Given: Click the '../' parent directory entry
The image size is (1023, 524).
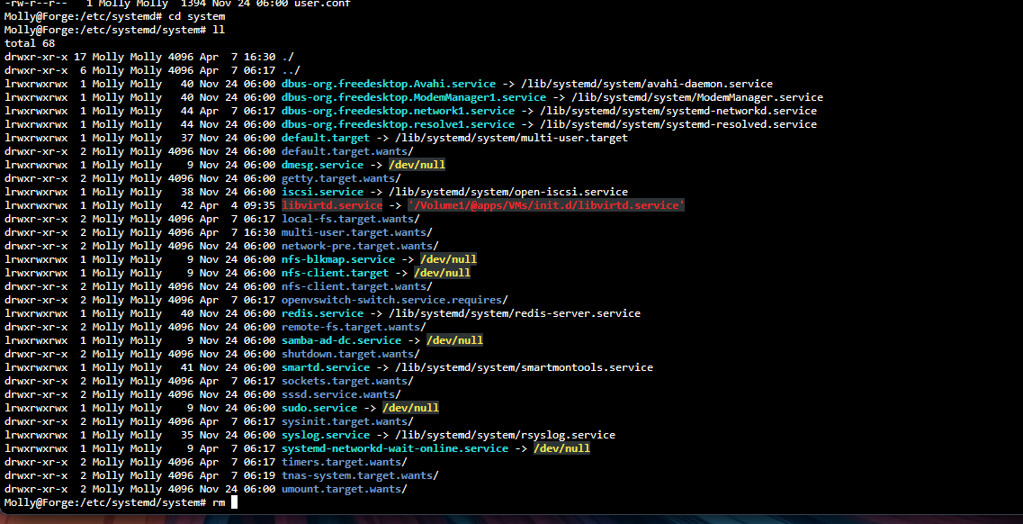Looking at the screenshot, I should (291, 70).
